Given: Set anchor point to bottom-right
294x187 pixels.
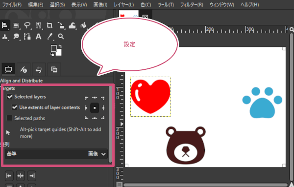Looking at the screenshot, I should pyautogui.click(x=103, y=118).
